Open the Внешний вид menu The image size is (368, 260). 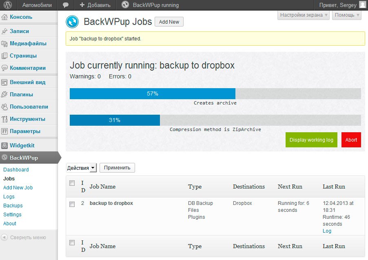pyautogui.click(x=27, y=82)
